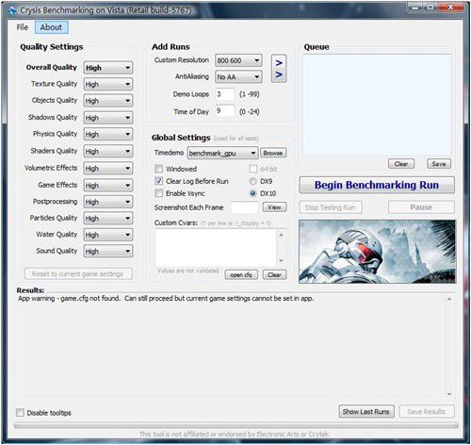This screenshot has width=471, height=445.
Task: Open the File menu
Action: tap(23, 27)
